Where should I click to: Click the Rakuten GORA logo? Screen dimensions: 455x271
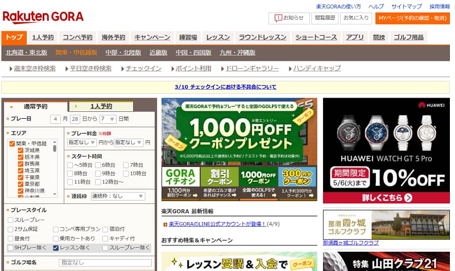coord(43,17)
